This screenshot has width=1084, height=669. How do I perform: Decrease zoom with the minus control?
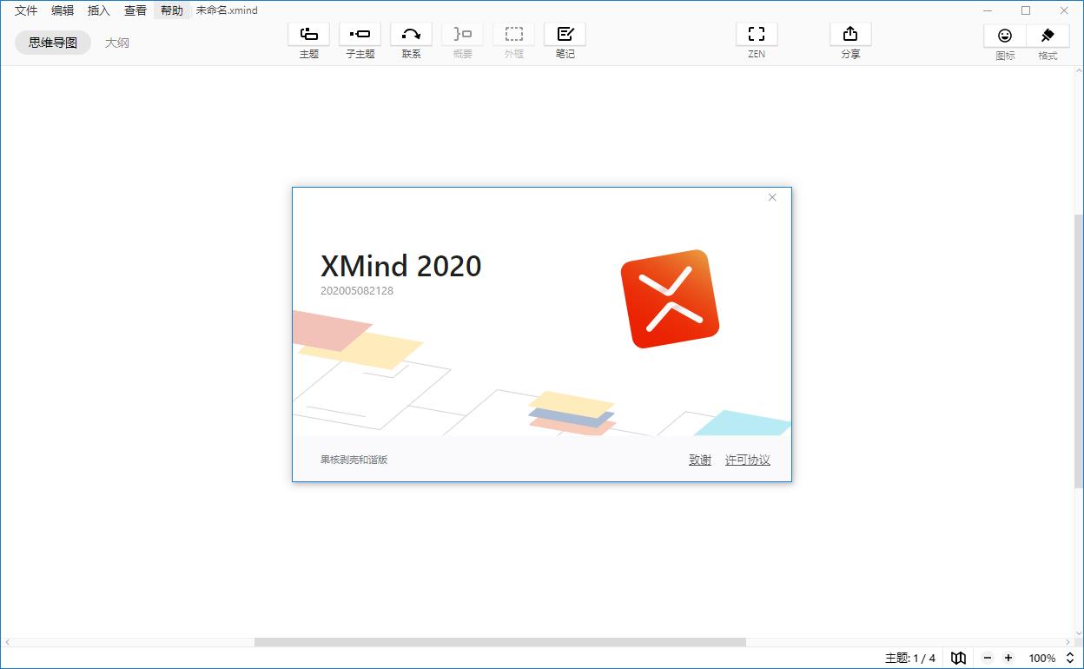point(988,659)
